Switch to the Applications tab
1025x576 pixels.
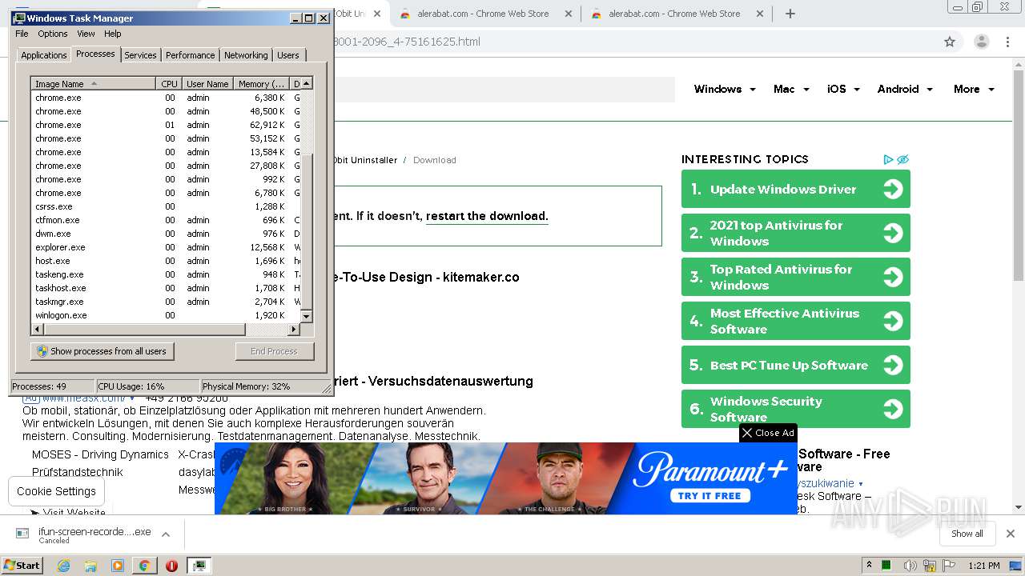point(43,55)
